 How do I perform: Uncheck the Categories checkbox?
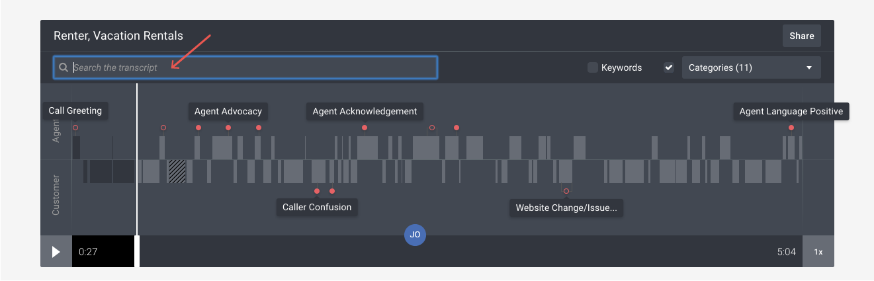669,67
